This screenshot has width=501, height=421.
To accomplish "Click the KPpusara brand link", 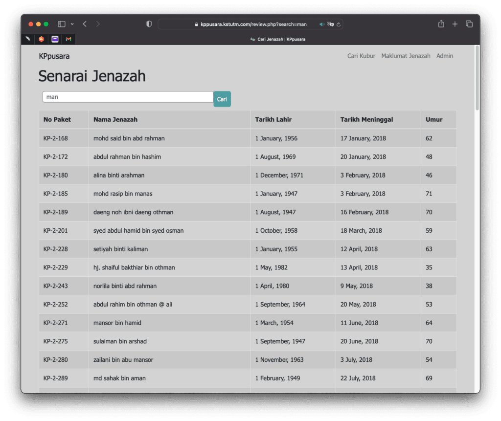I will coord(54,56).
